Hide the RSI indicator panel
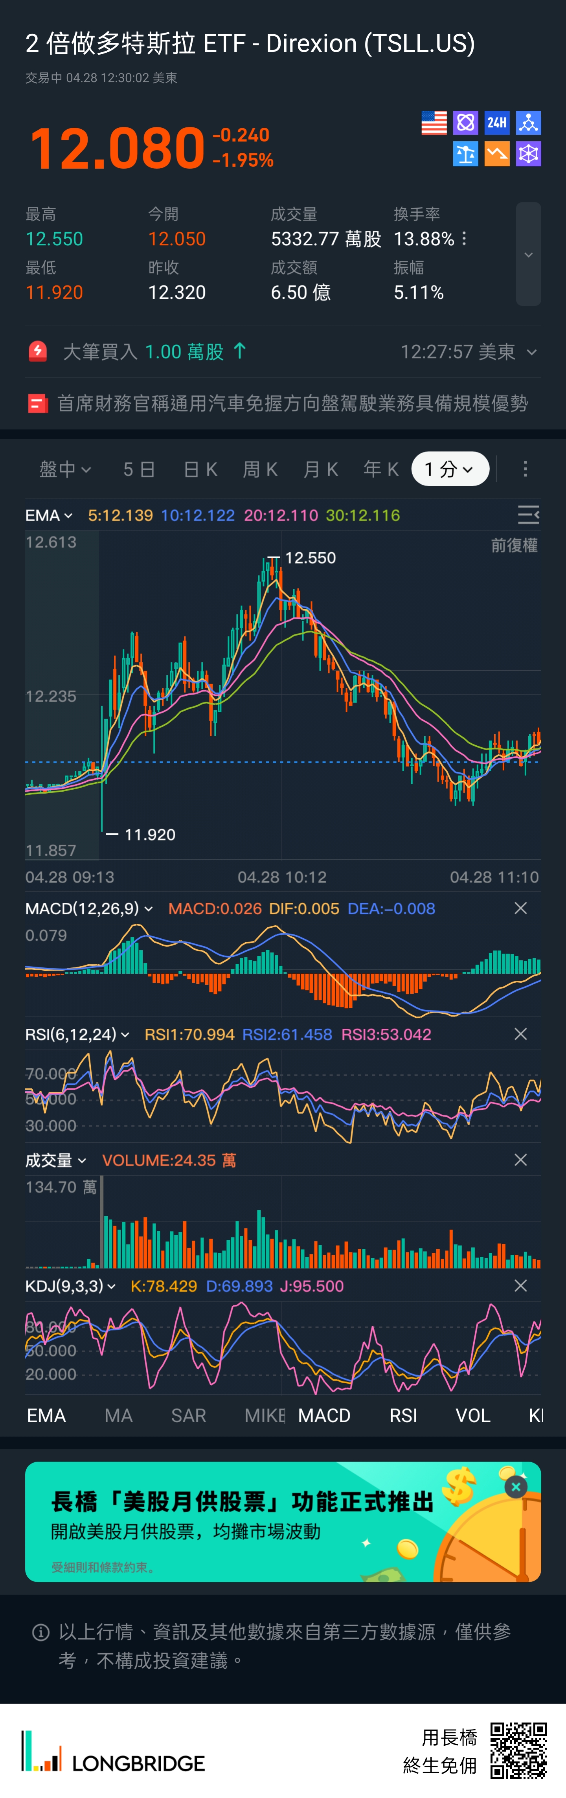The width and height of the screenshot is (566, 1798). pyautogui.click(x=520, y=1034)
